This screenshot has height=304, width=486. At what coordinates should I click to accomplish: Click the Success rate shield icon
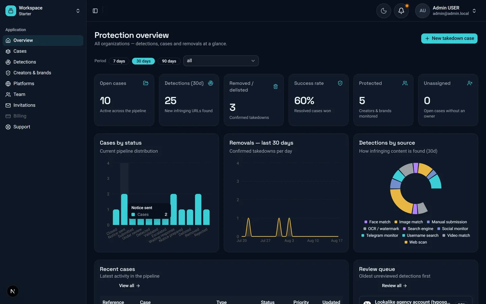[x=340, y=83]
